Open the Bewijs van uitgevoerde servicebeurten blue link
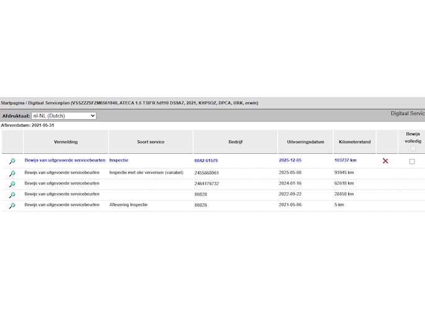This screenshot has height=319, width=425. click(x=65, y=160)
